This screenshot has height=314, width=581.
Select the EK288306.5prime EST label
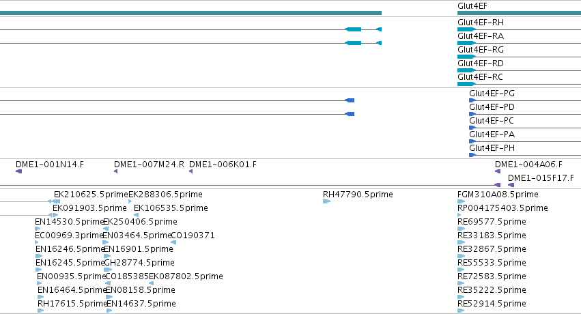[x=165, y=195]
